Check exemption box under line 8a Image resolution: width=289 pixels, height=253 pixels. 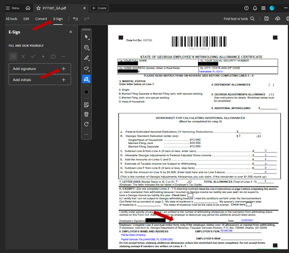pos(191,195)
